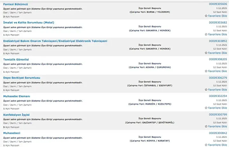Open the Konfeksiyon İşçisi job posting
Viewport: 229px width, 147px height.
[17, 114]
